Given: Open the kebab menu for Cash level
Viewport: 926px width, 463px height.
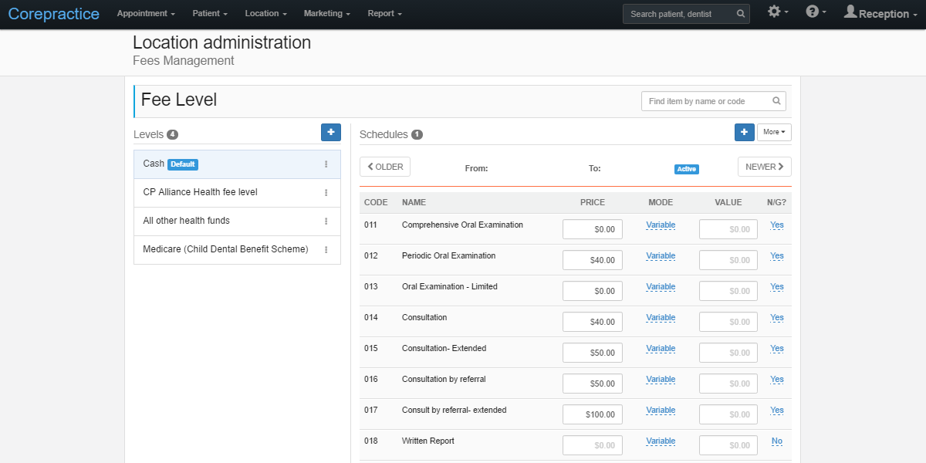Looking at the screenshot, I should point(325,164).
